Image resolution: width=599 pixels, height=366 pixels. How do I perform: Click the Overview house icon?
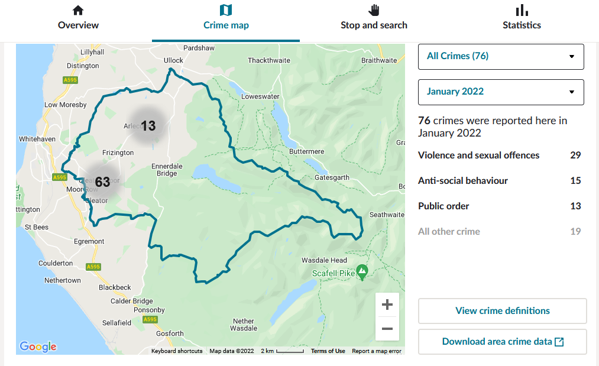click(78, 10)
